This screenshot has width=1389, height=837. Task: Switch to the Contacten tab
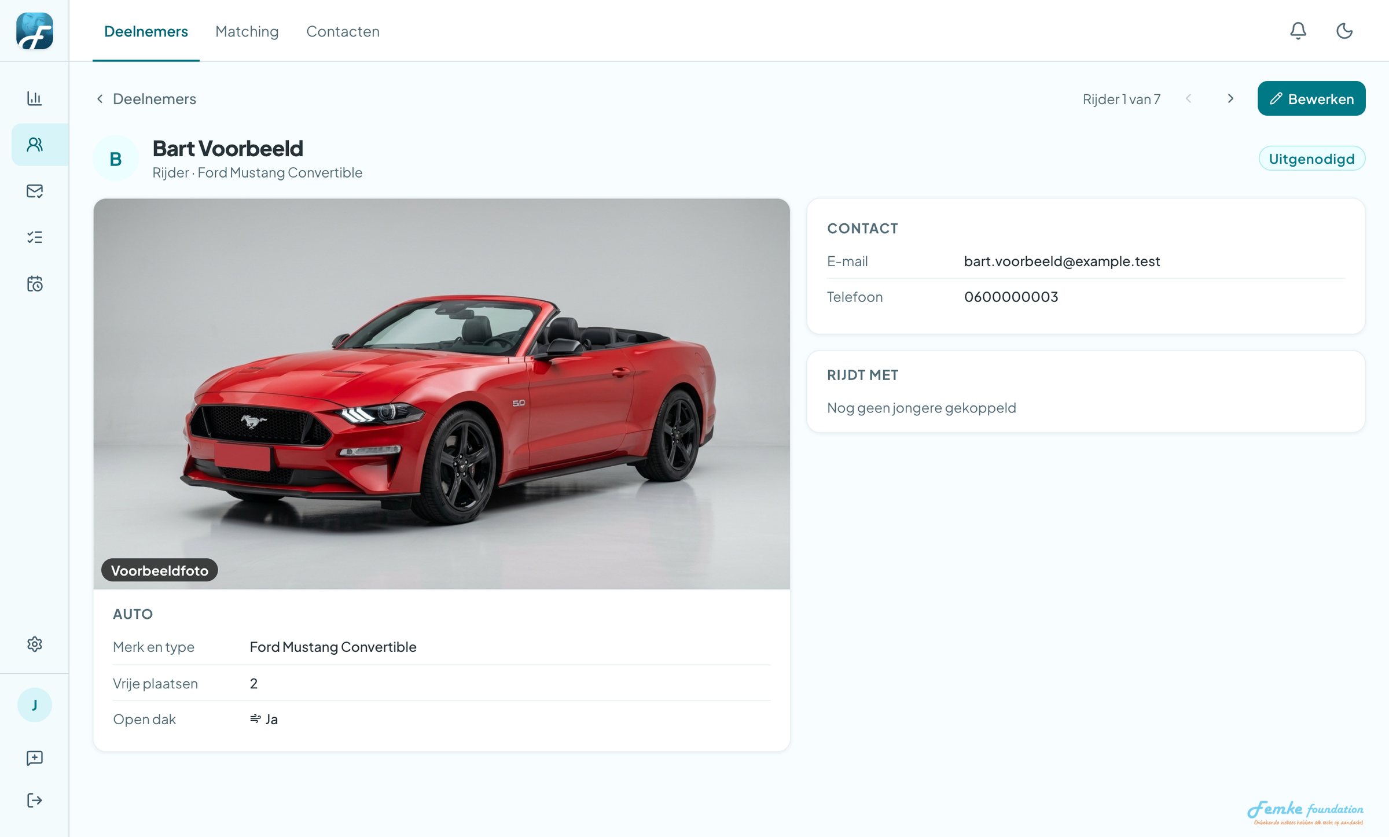(x=343, y=31)
